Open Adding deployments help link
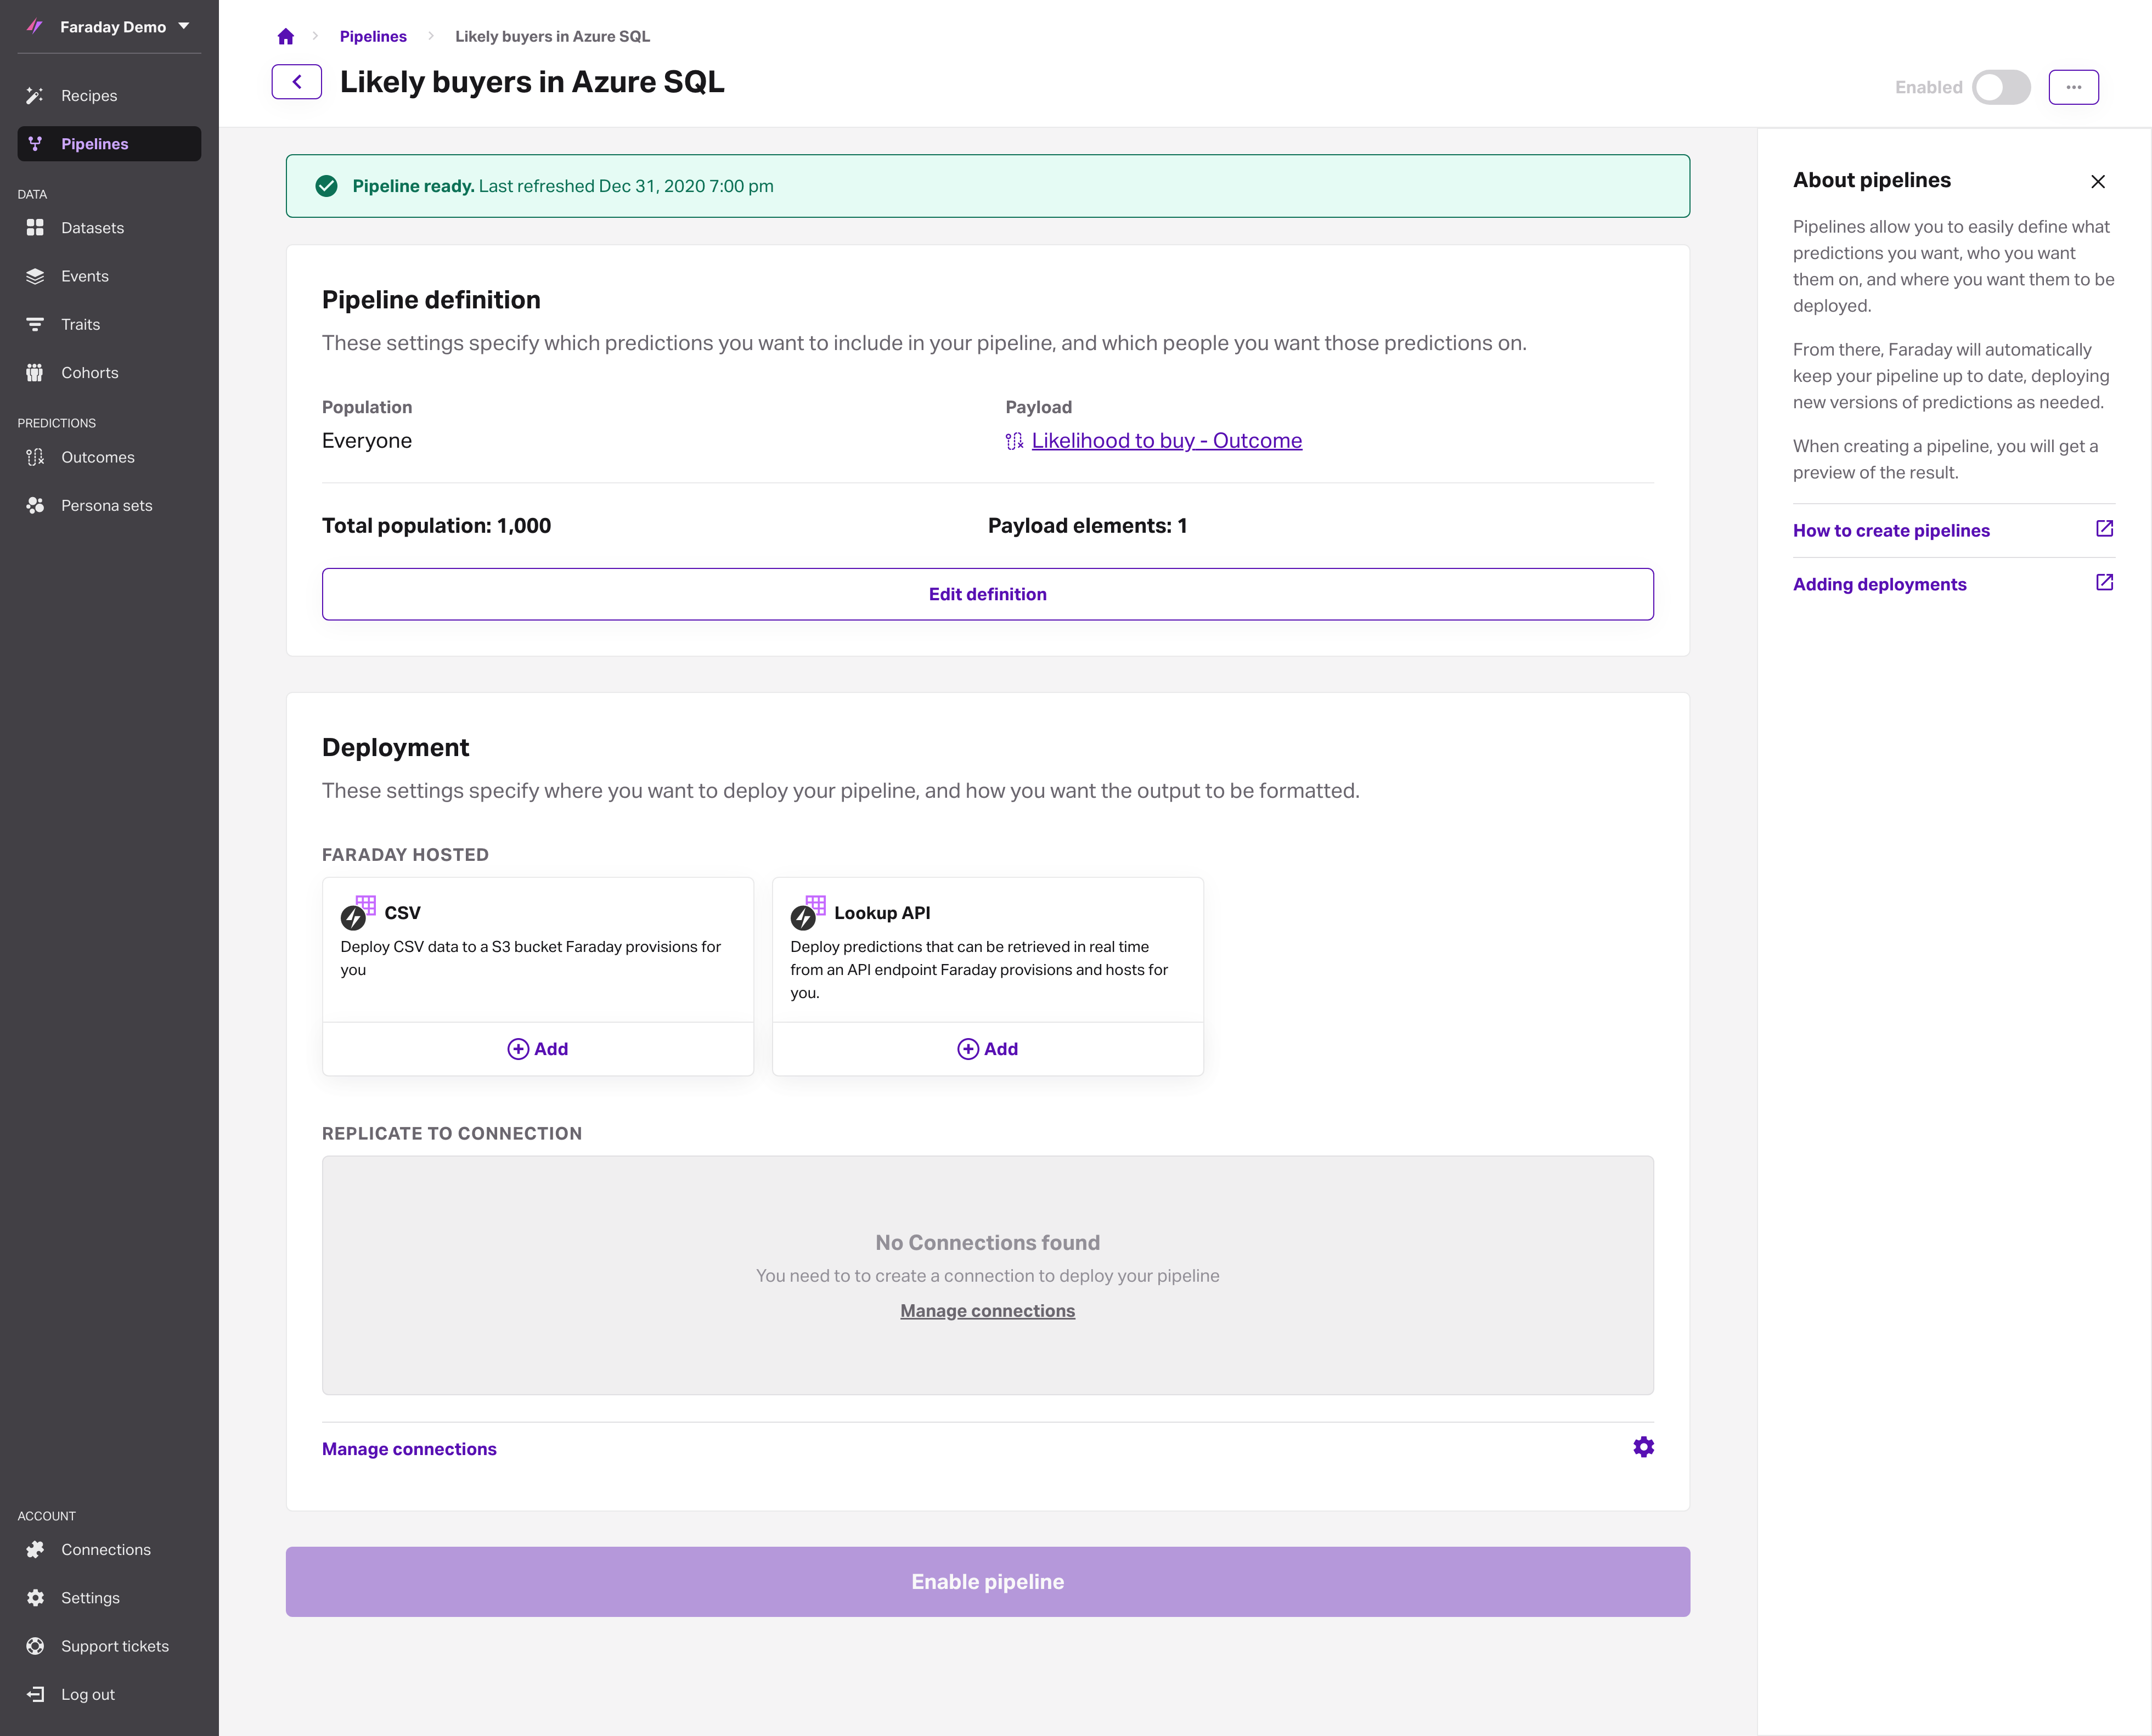Viewport: 2152px width, 1736px height. coord(1879,584)
